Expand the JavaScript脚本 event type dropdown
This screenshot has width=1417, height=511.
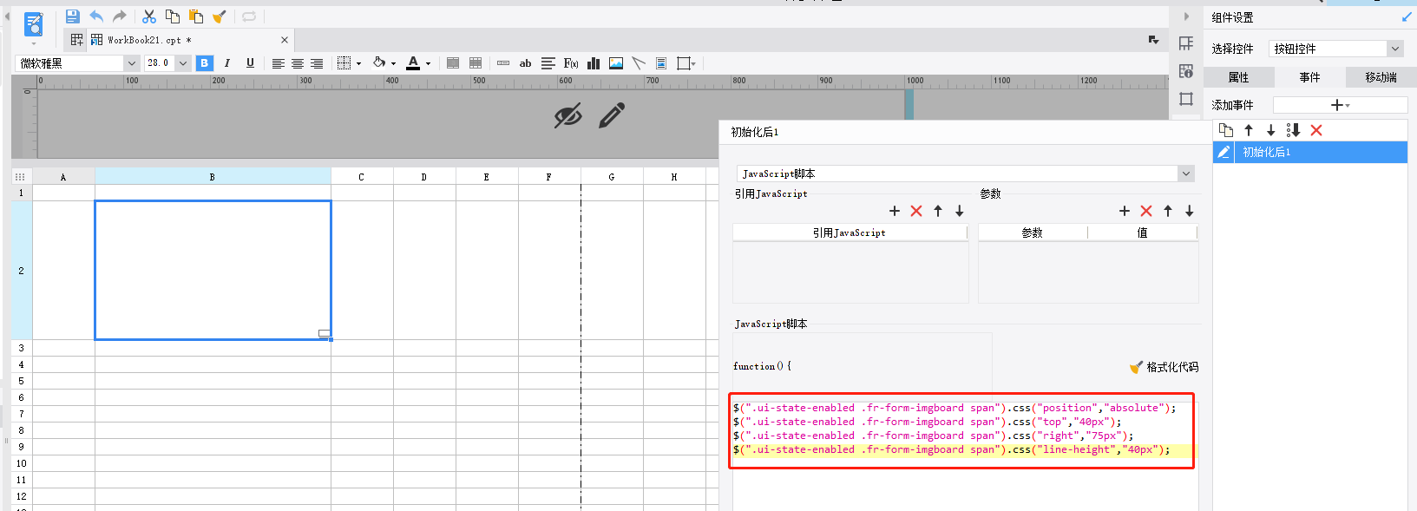pyautogui.click(x=1186, y=174)
